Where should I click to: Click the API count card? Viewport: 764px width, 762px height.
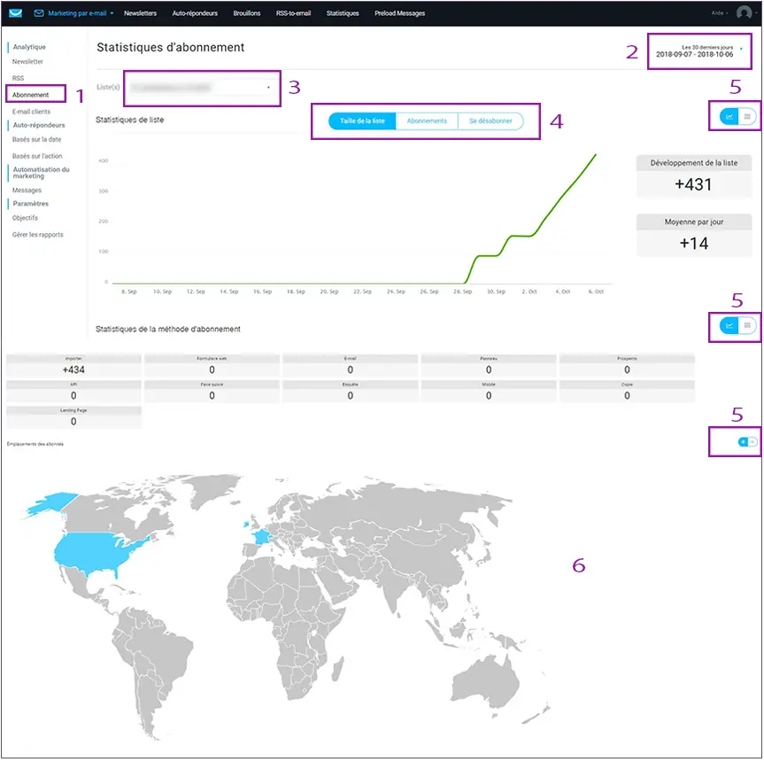(x=73, y=392)
